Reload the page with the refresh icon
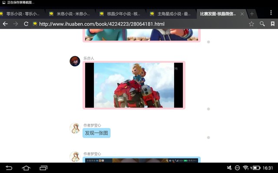The width and height of the screenshot is (278, 173). tap(26, 24)
